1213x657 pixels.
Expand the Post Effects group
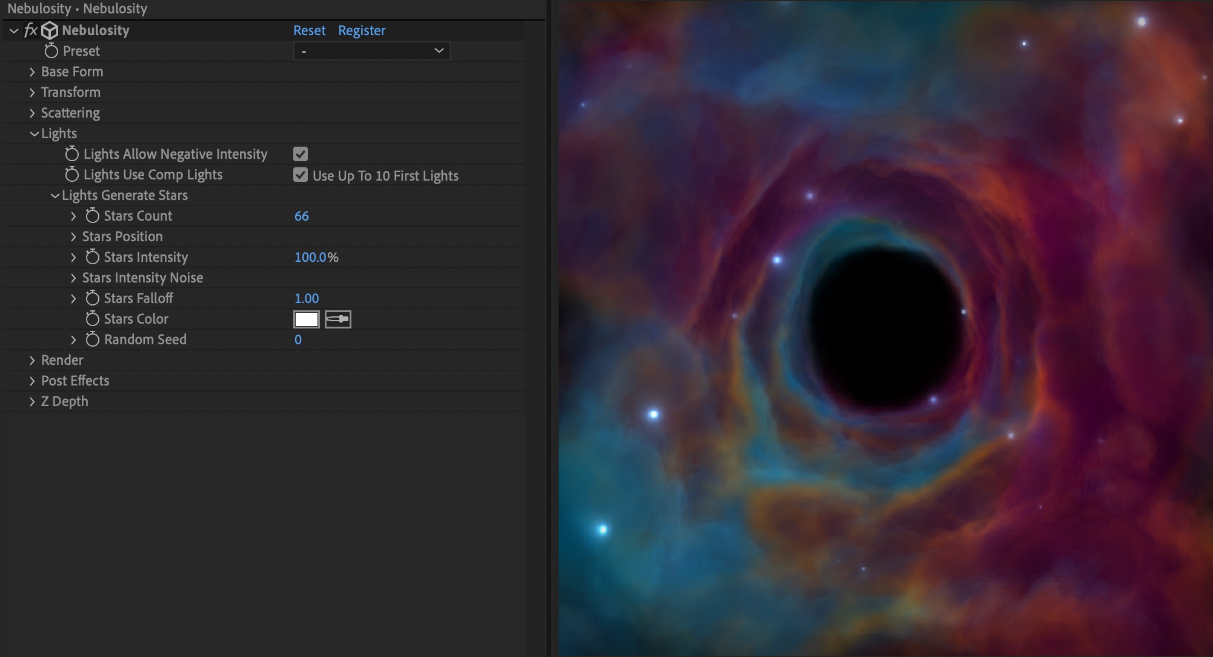[32, 381]
